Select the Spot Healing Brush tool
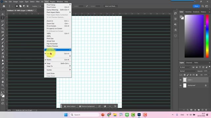The image size is (211, 118). point(3,39)
